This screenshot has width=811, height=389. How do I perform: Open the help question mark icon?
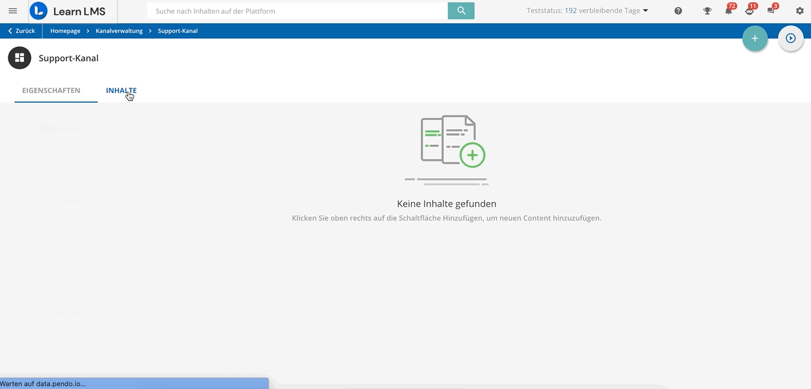678,11
